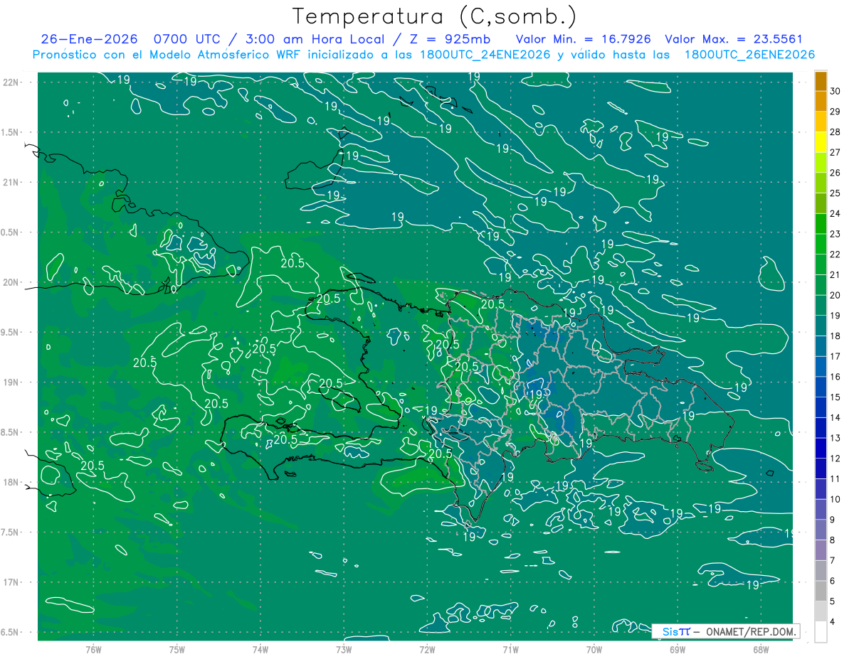Click the '18N' latitude label
Screen dimensions: 854x659
11,483
